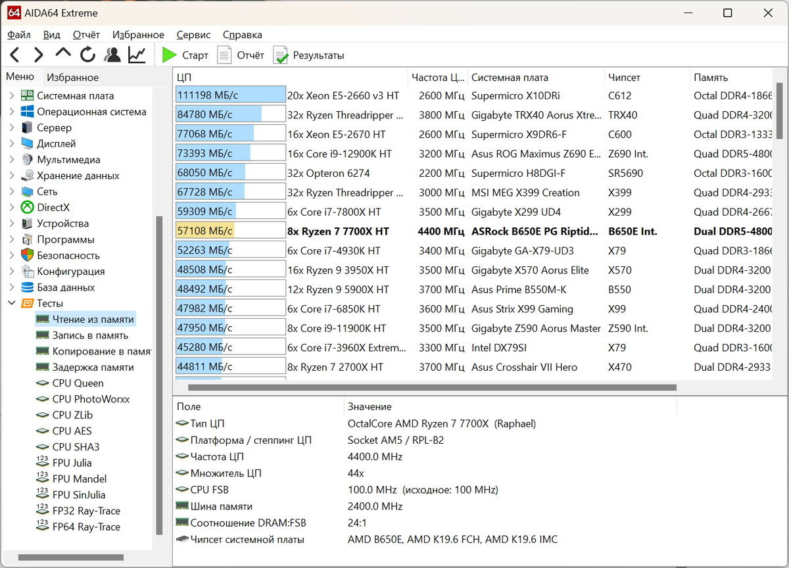The width and height of the screenshot is (789, 568).
Task: Select the Устройства icon in the tree
Action: [27, 224]
